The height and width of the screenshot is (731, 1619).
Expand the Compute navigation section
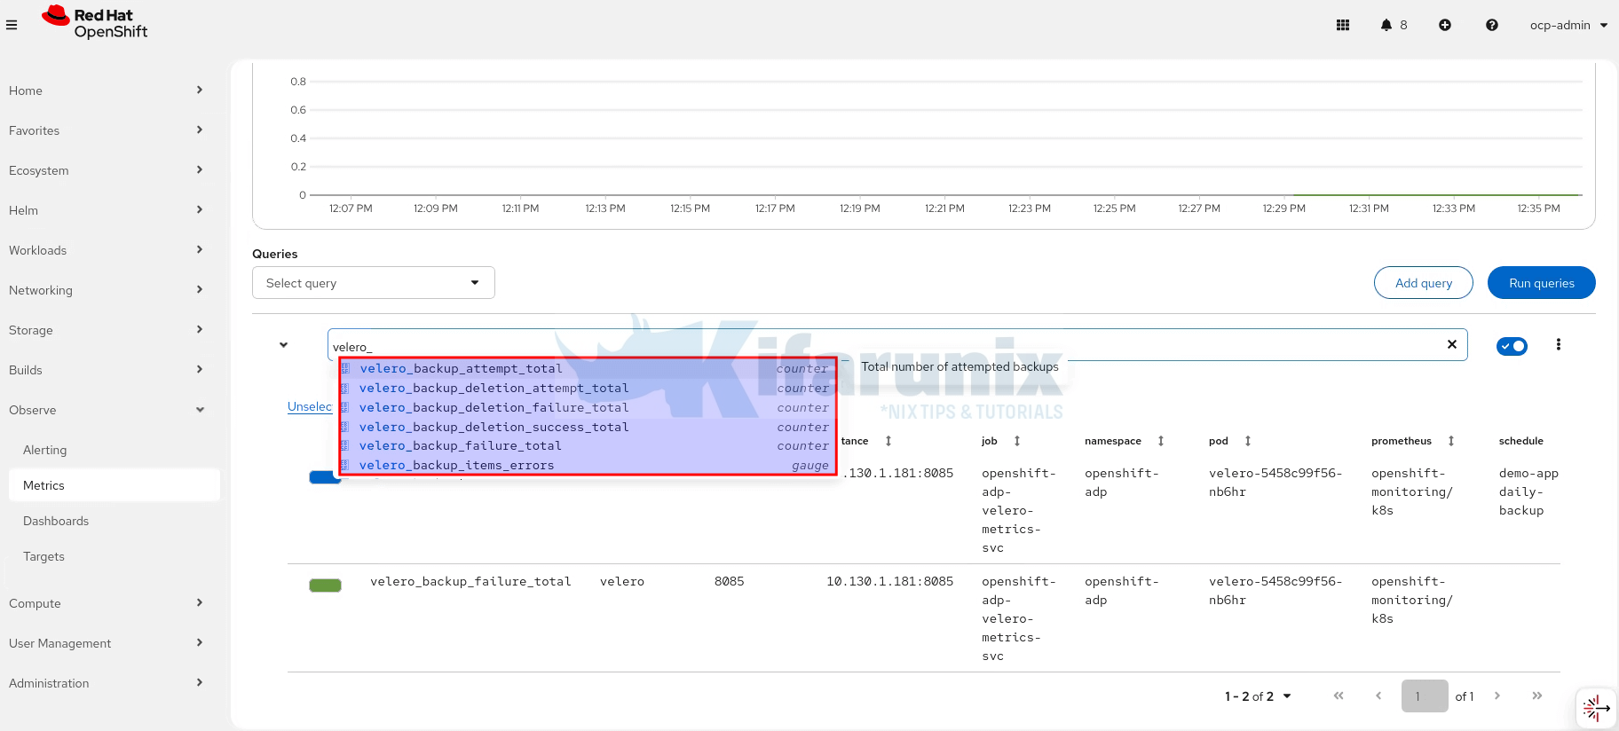[x=107, y=603]
